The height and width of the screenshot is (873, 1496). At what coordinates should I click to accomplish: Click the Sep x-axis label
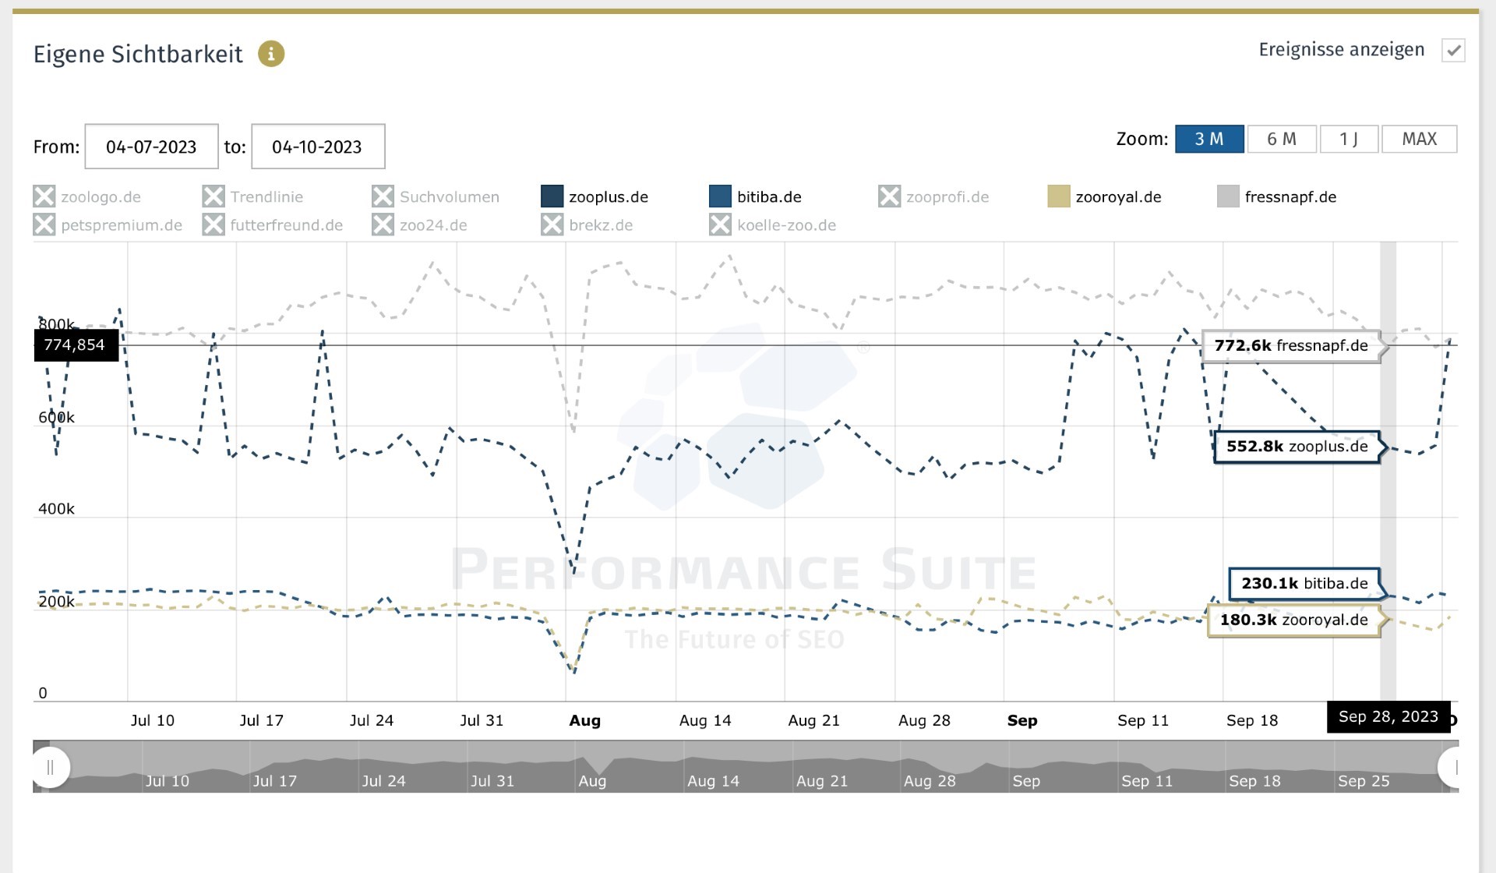pyautogui.click(x=1022, y=720)
